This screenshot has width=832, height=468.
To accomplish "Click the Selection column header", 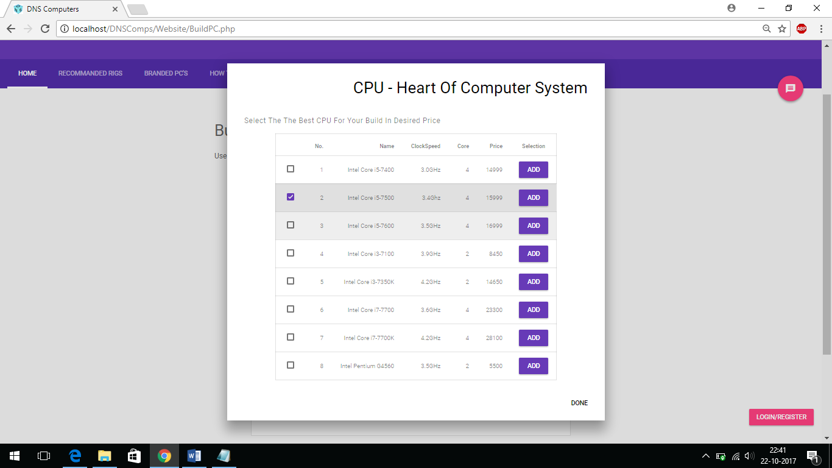I will click(534, 146).
